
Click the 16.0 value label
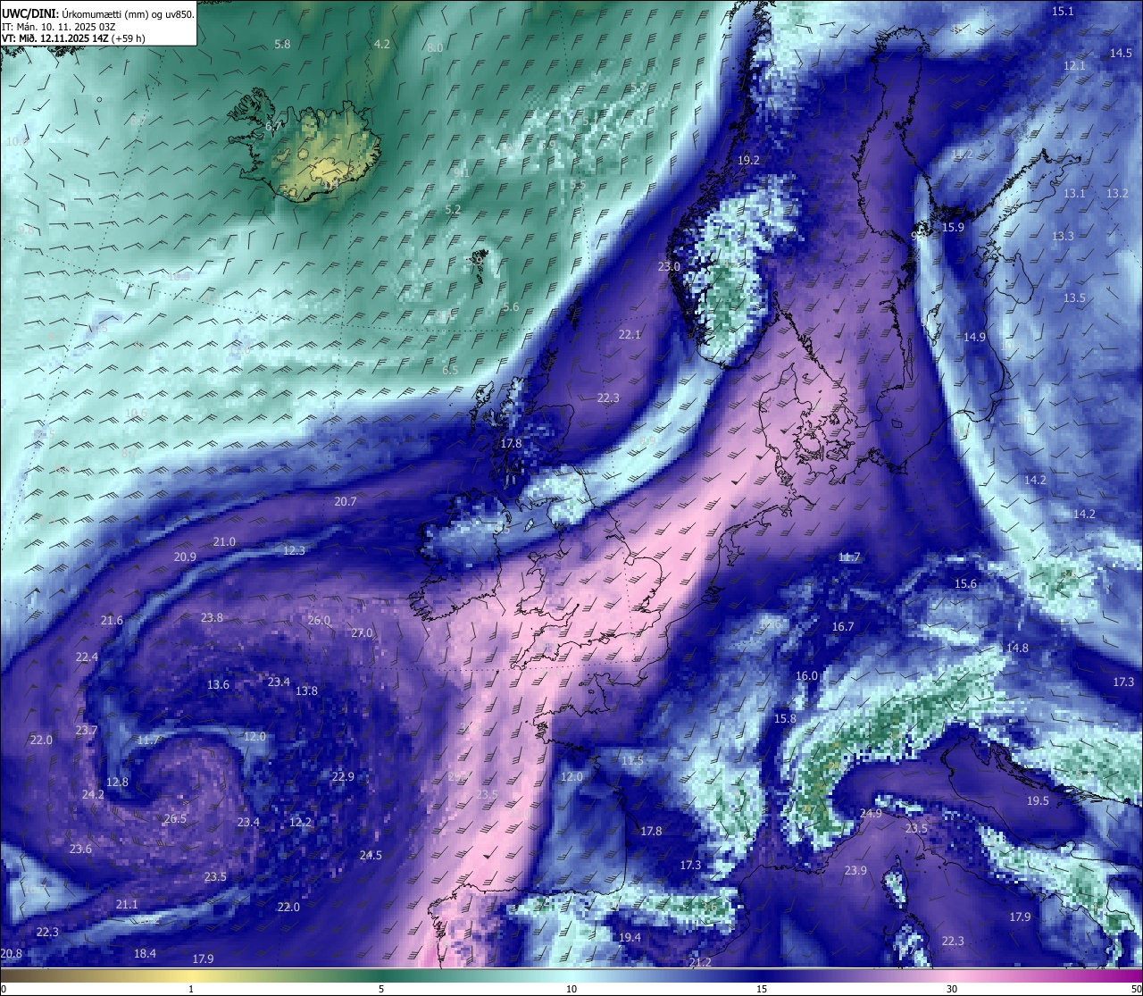point(806,675)
